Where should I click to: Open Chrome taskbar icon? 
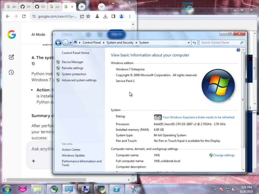point(54,189)
